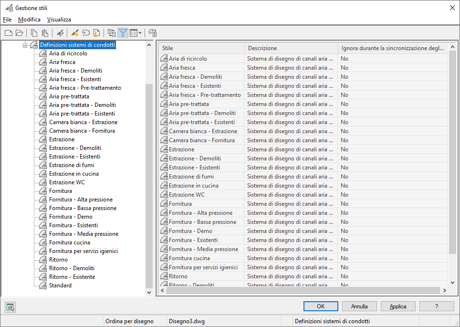The height and width of the screenshot is (327, 460).
Task: Click the horizontal scrollbar right arrow
Action: (x=445, y=291)
